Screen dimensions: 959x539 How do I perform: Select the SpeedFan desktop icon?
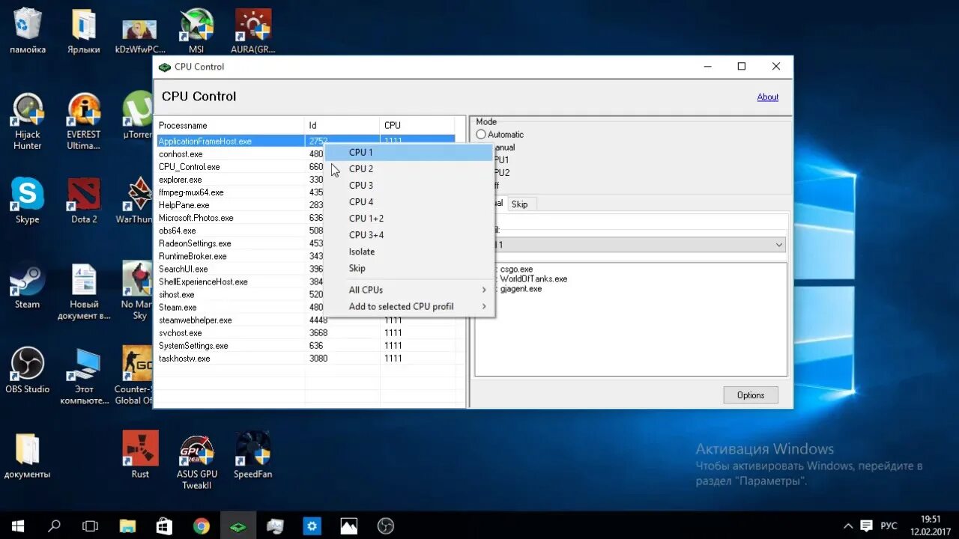(x=252, y=455)
